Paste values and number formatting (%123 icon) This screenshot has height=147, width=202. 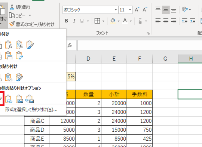tap(9, 77)
